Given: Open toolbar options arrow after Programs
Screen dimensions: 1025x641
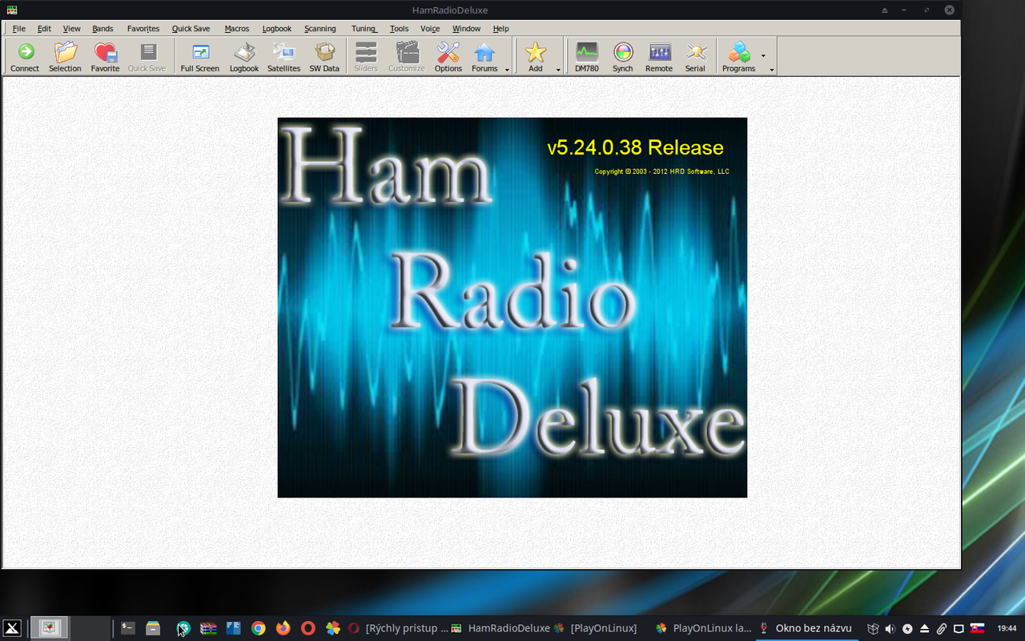Looking at the screenshot, I should tap(772, 70).
